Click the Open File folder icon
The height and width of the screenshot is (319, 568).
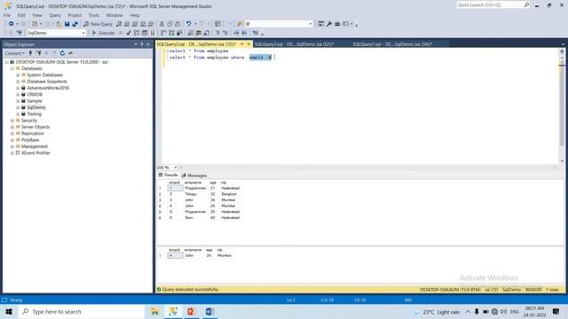click(59, 24)
